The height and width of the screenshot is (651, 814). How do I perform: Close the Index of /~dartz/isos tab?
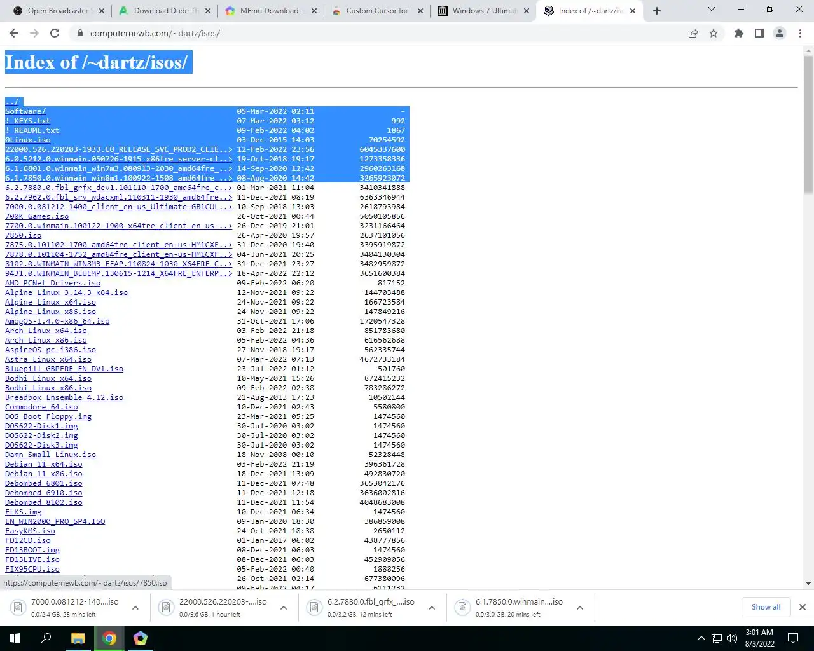pyautogui.click(x=633, y=11)
